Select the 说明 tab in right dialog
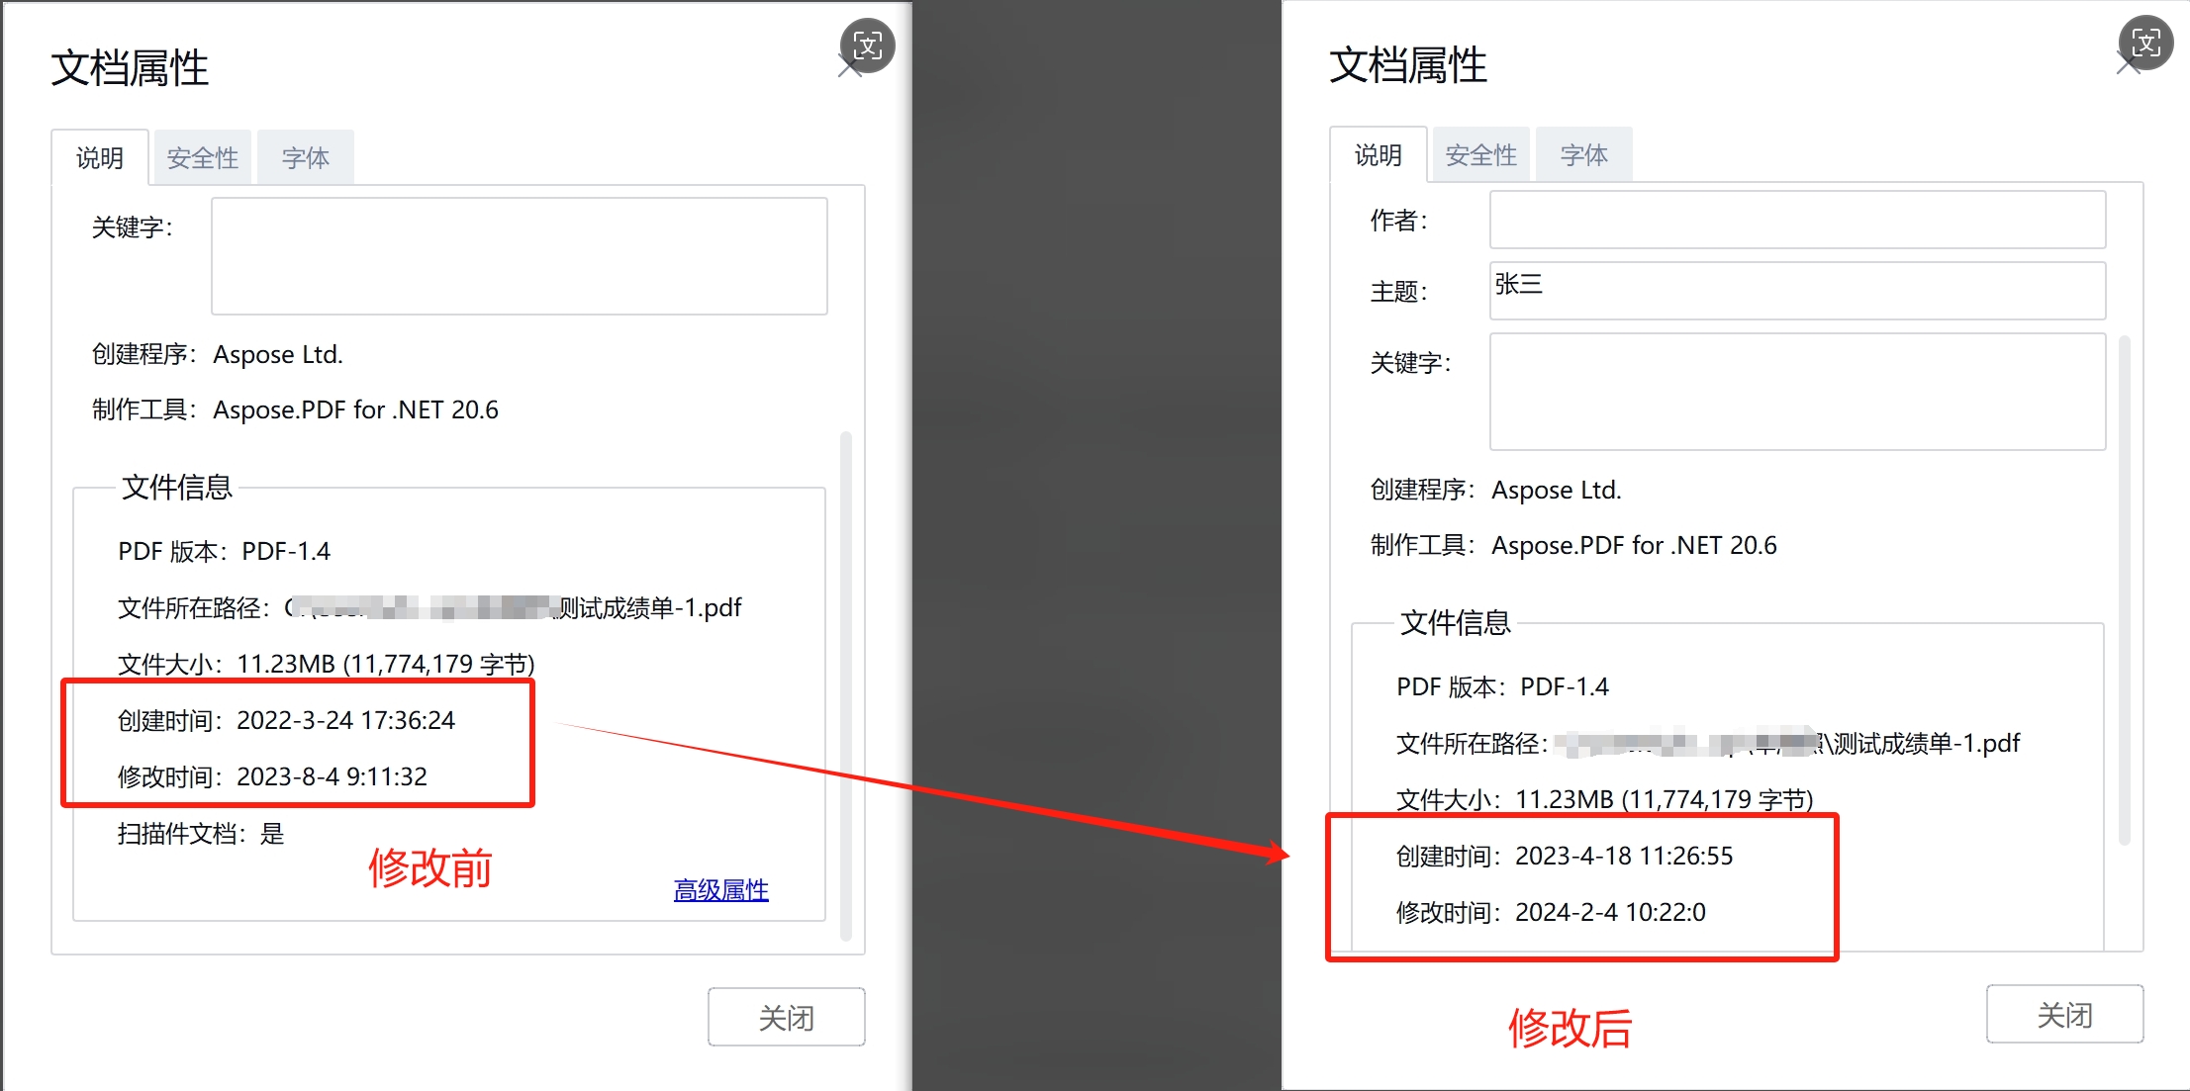The height and width of the screenshot is (1091, 2190). click(x=1378, y=155)
